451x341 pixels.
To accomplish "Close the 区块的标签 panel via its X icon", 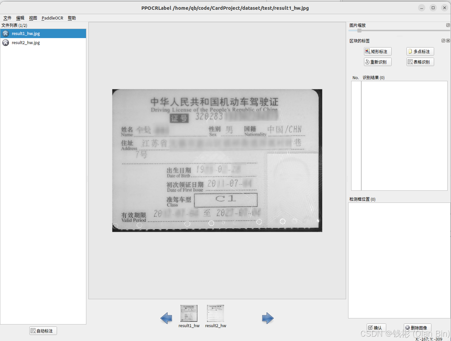I will coord(448,40).
